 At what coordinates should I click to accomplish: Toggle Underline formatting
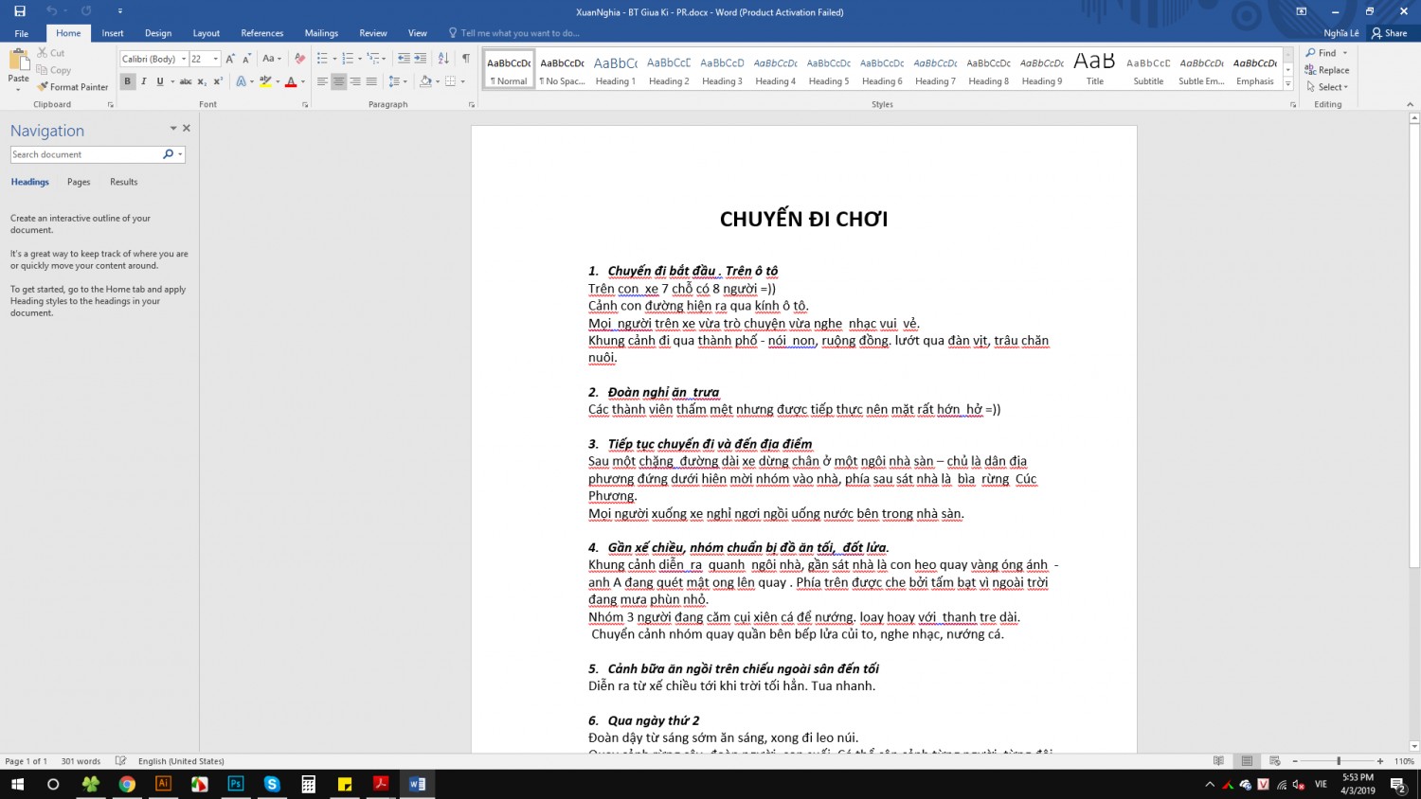click(x=159, y=82)
